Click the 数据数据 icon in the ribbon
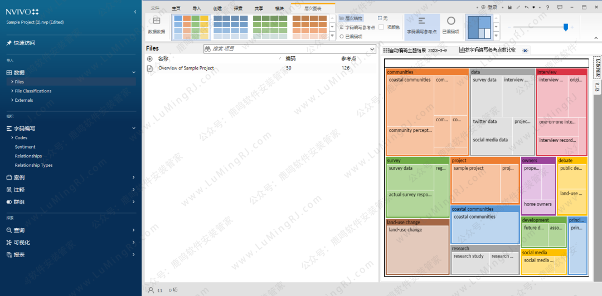The height and width of the screenshot is (296, 602). point(157,24)
